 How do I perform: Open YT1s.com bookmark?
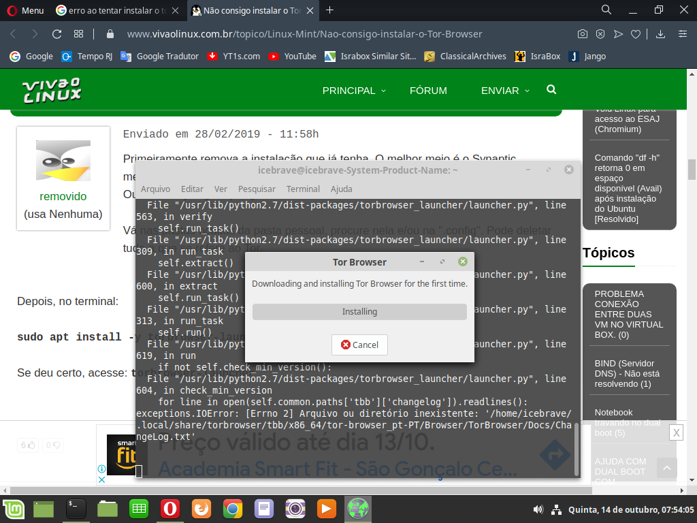click(234, 57)
